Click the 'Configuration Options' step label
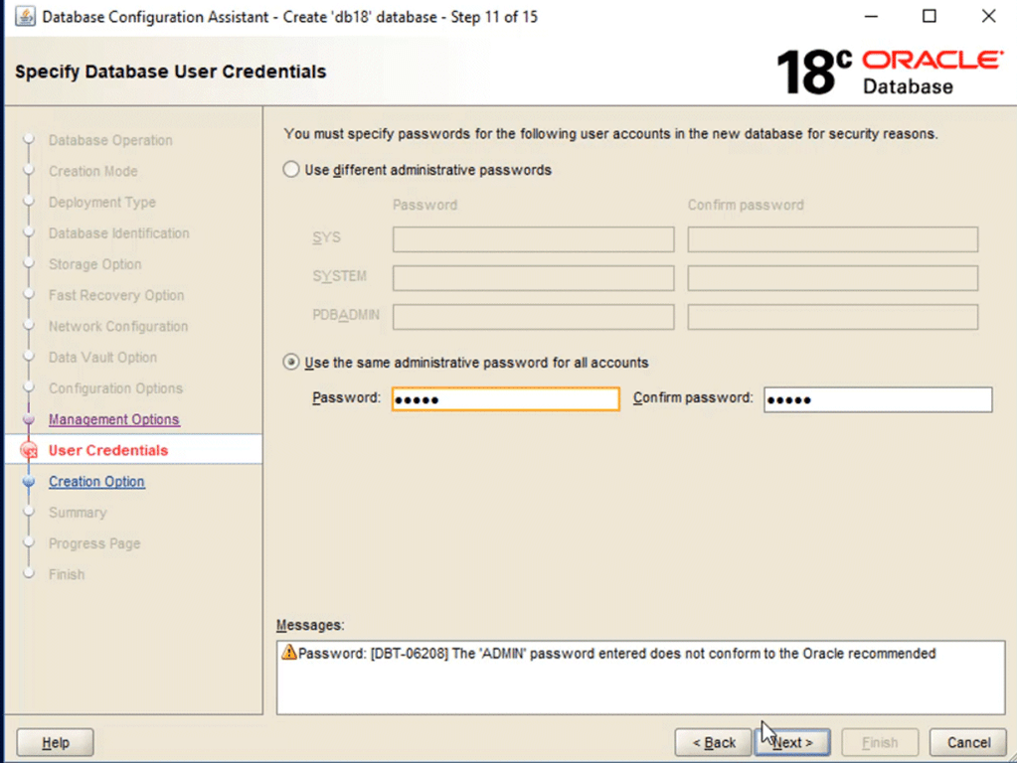 (x=116, y=388)
